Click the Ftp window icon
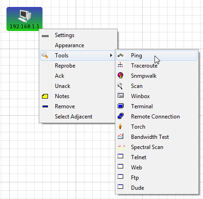203x199 pixels. [x=120, y=176]
